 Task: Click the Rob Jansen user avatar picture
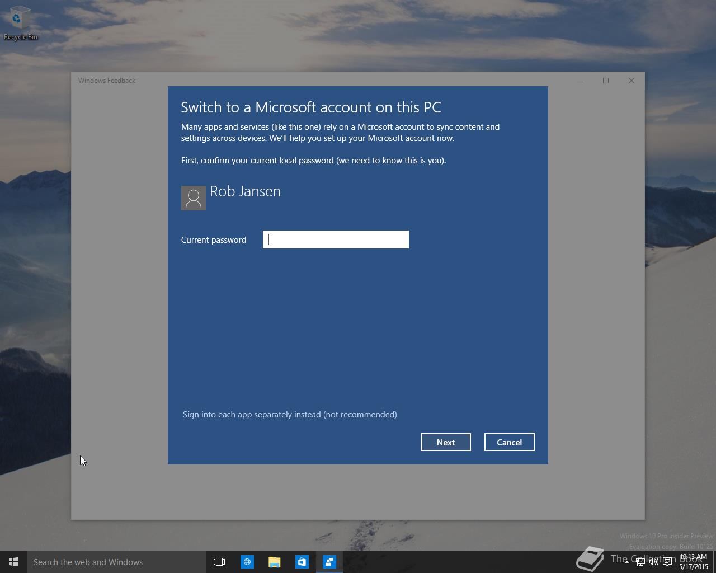coord(194,198)
